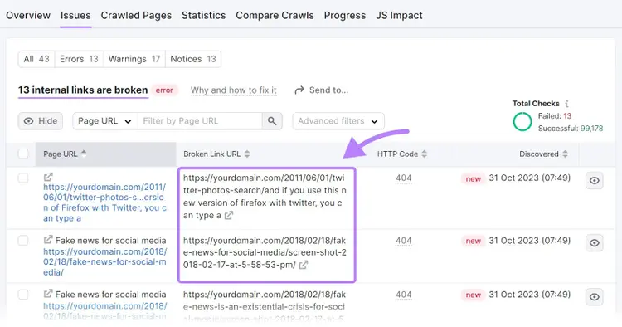Click 404 code in the second row

pos(403,241)
